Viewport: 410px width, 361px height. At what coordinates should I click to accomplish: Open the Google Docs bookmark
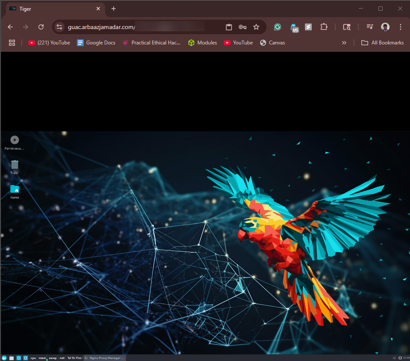96,43
